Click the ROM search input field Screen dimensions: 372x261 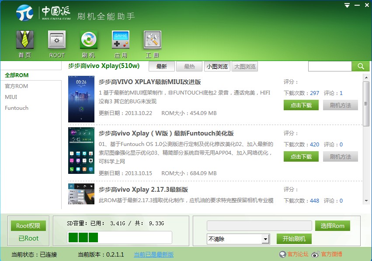click(x=330, y=66)
